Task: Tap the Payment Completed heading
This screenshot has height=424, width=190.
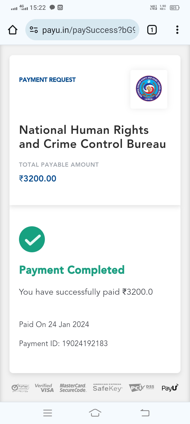Action: pos(72,270)
